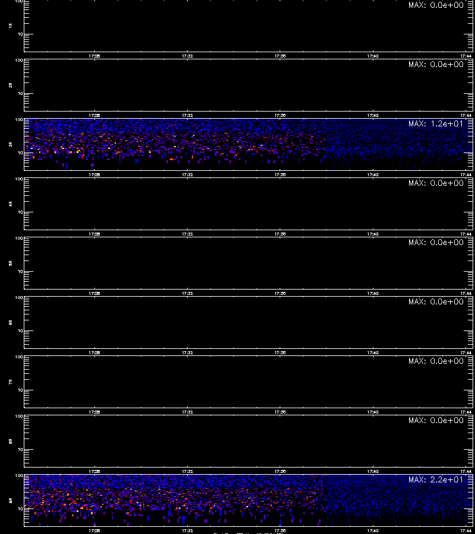The width and height of the screenshot is (475, 534).
Task: Select the MAX: 2.2e+01 readout
Action: (436, 479)
